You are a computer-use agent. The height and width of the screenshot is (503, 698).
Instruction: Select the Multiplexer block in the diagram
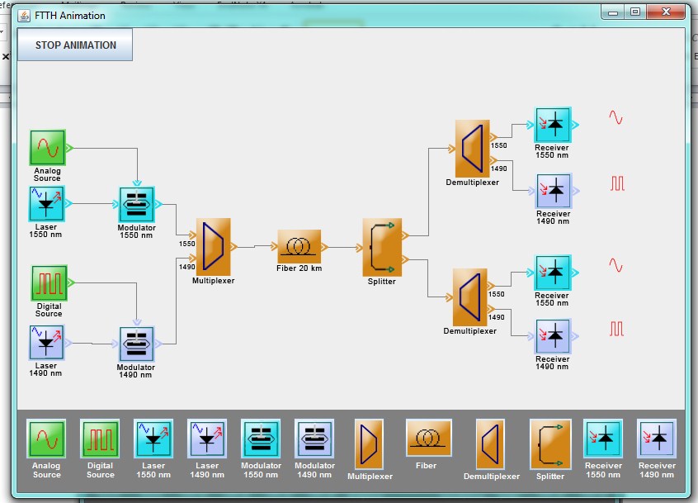click(213, 247)
